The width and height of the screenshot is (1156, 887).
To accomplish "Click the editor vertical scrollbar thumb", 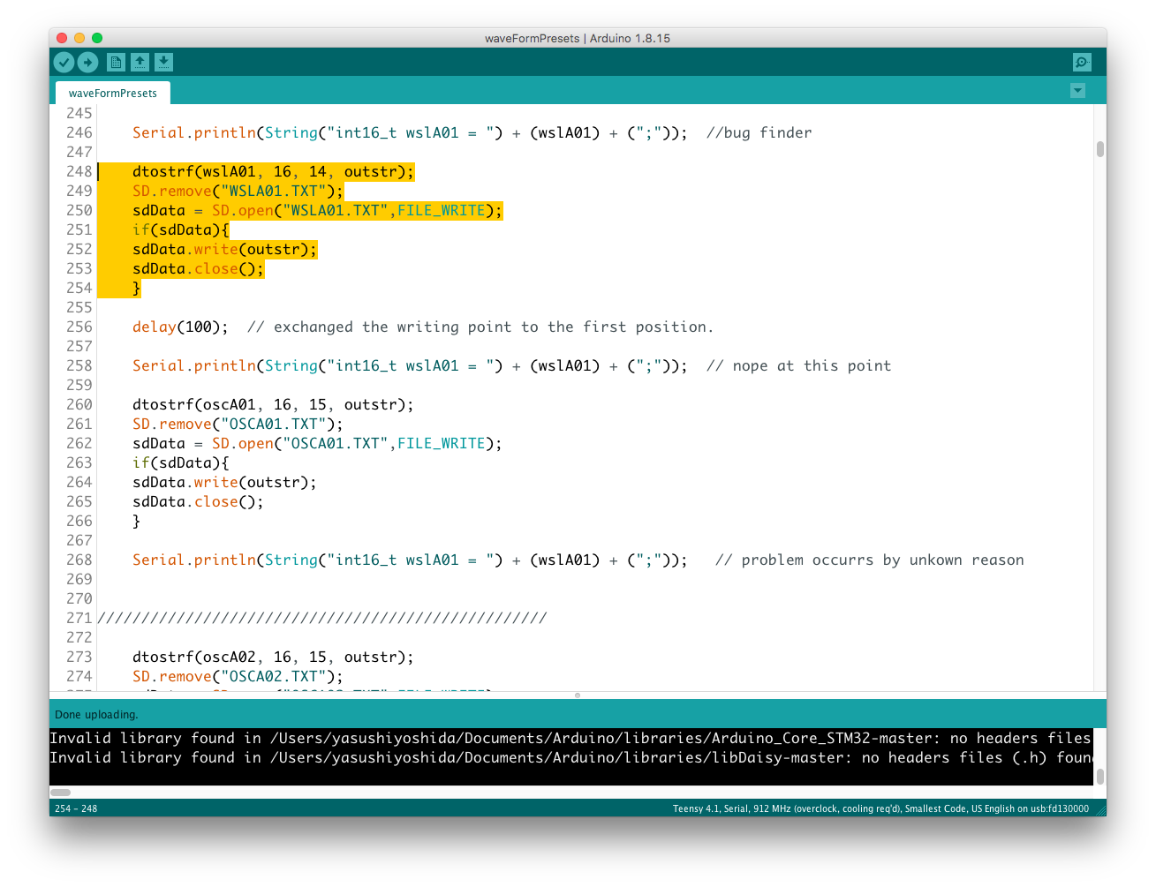I will [x=1100, y=149].
